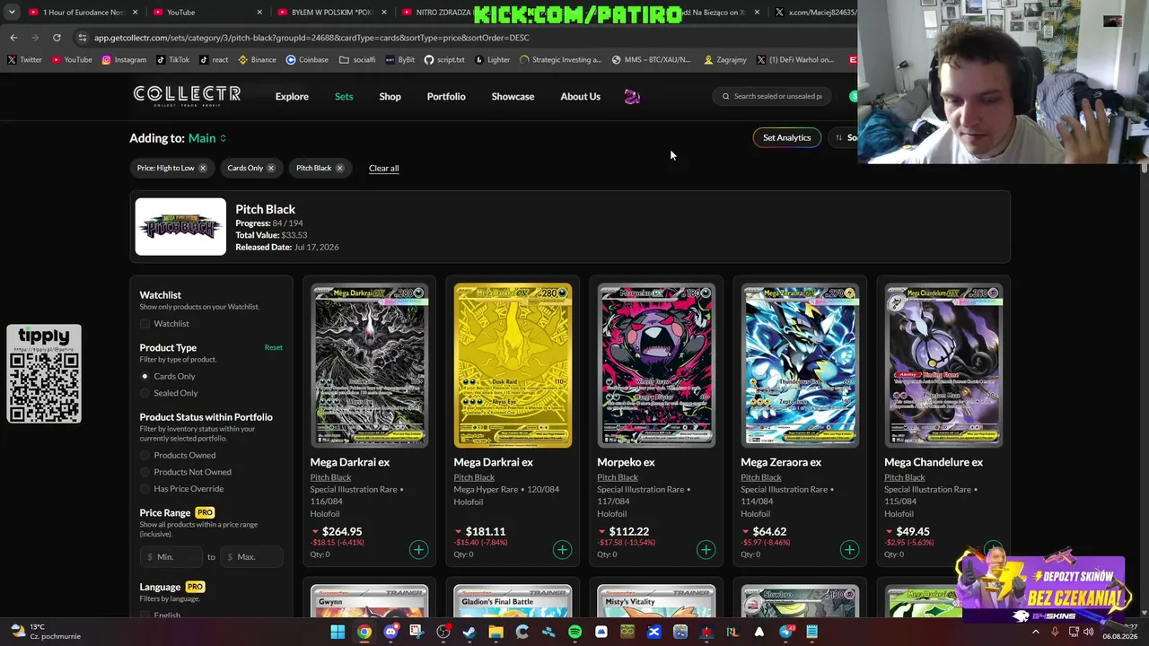1149x646 pixels.
Task: Clear all active filters
Action: [x=383, y=168]
